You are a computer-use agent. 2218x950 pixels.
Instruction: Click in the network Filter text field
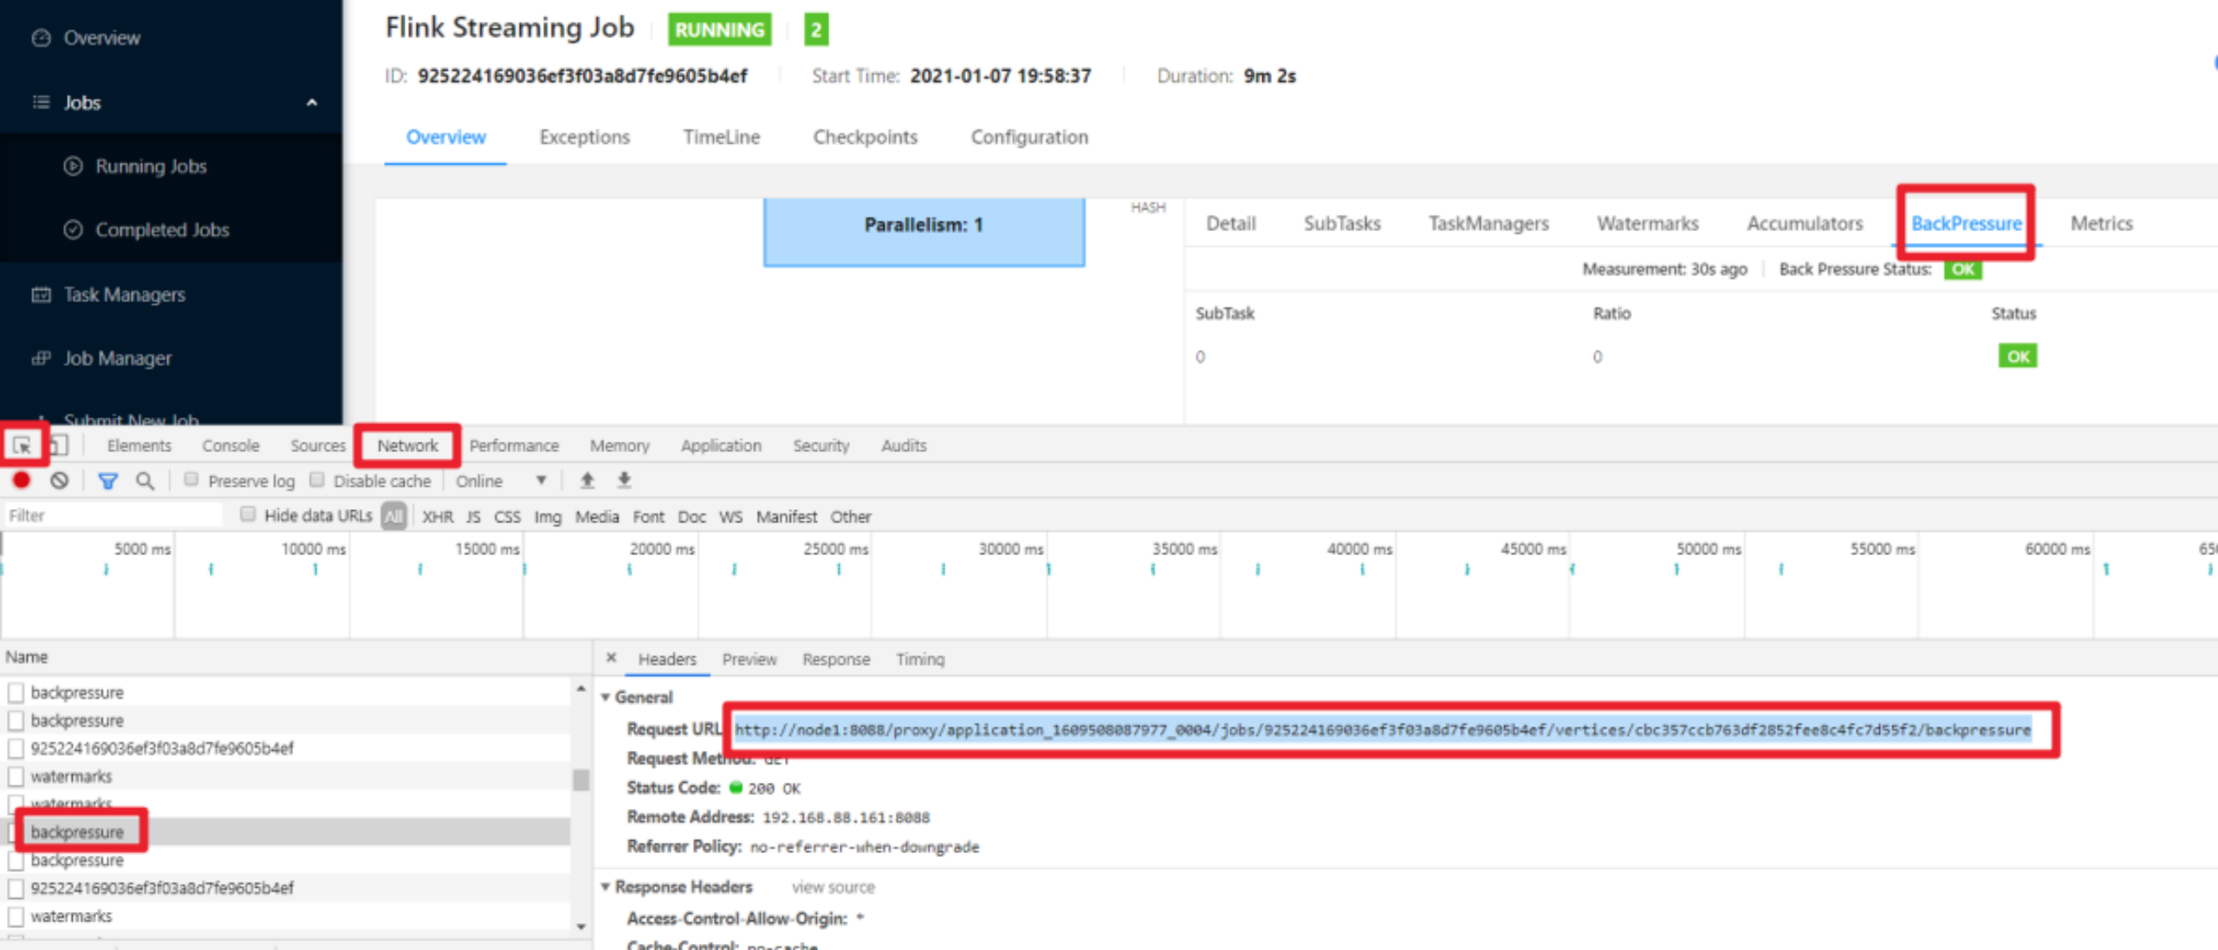point(113,515)
